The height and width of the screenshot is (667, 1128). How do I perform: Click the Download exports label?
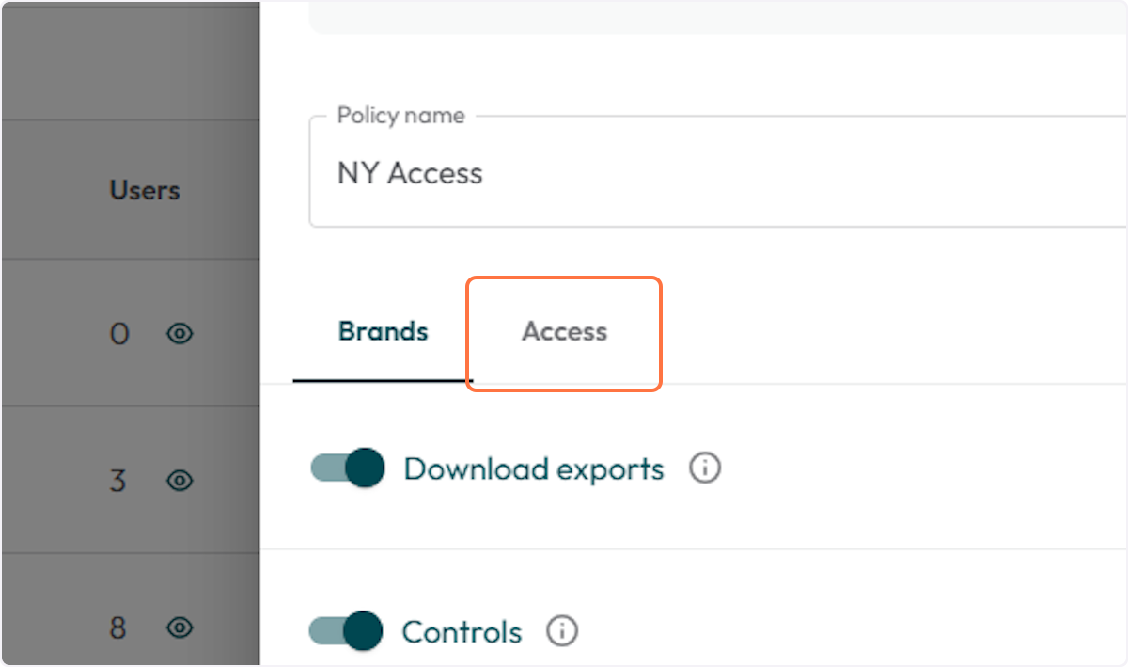[533, 468]
